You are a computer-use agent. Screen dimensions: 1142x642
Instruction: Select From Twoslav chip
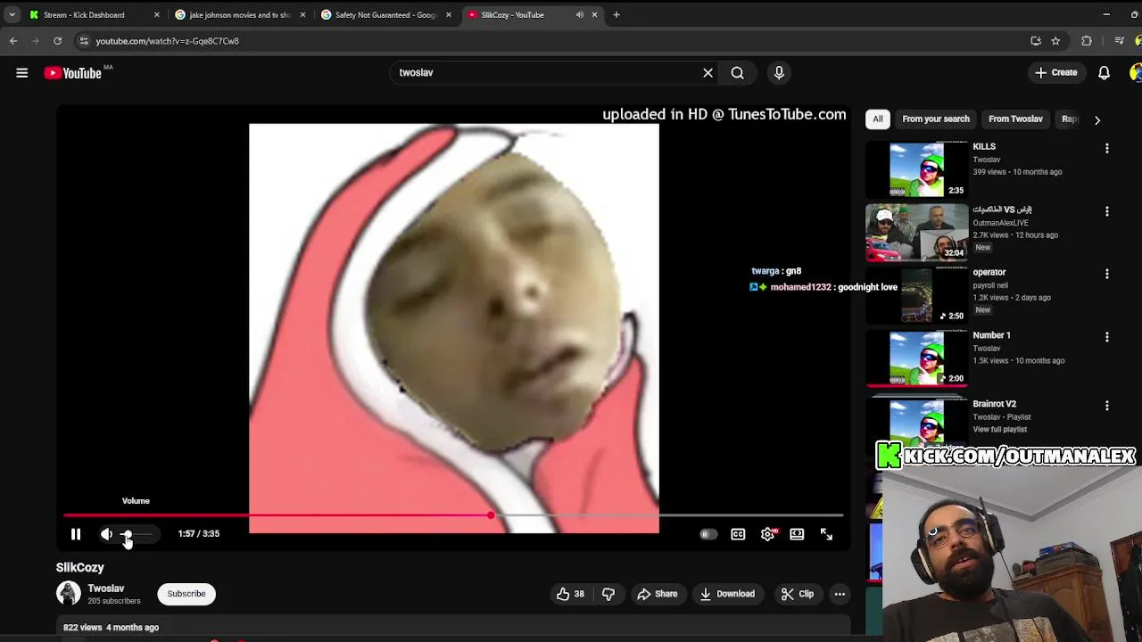pyautogui.click(x=1015, y=119)
